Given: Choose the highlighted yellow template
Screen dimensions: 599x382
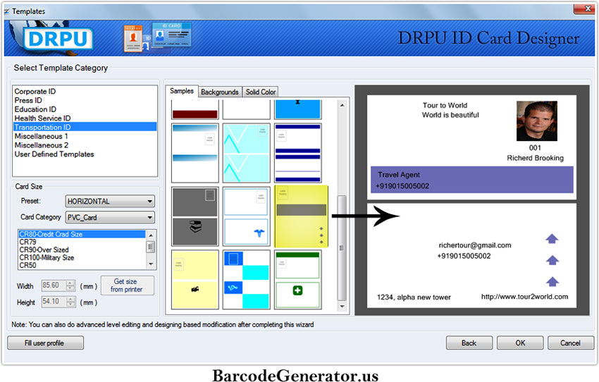Looking at the screenshot, I should [301, 216].
